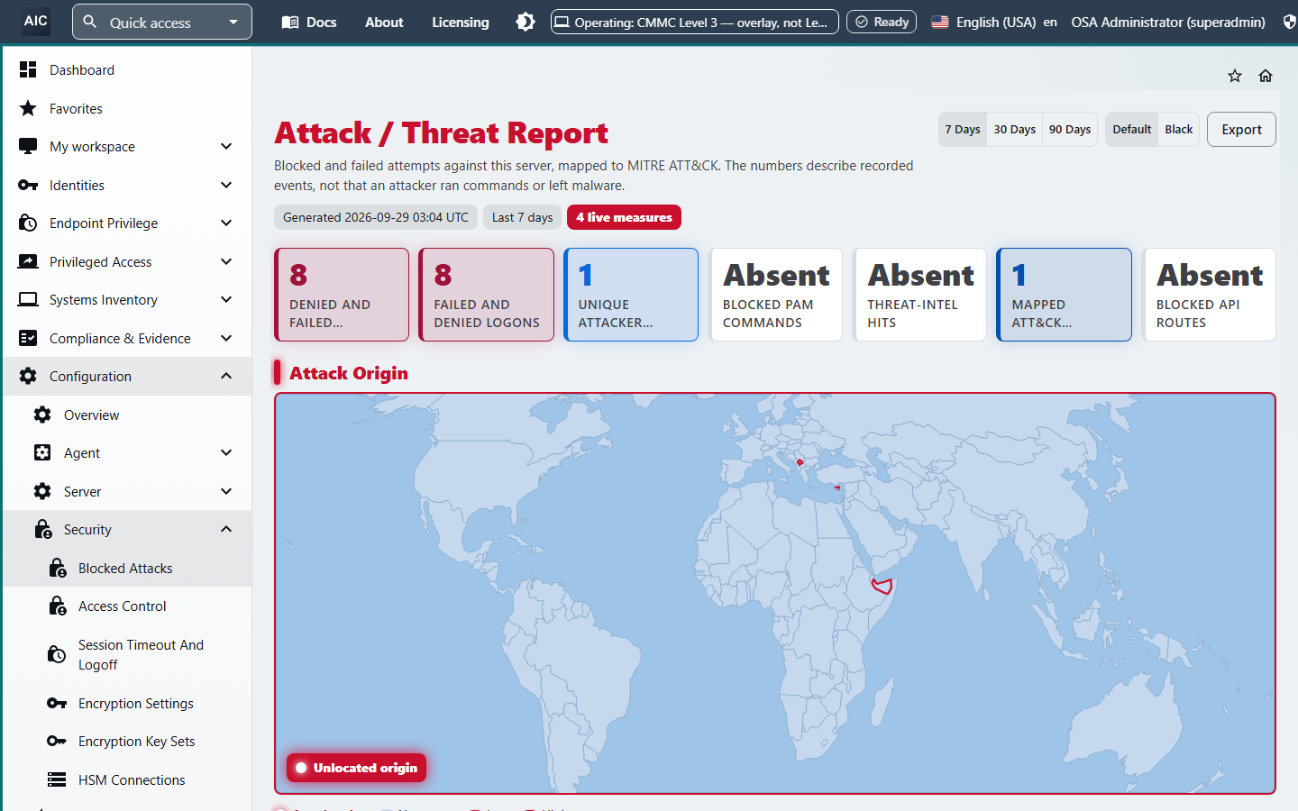1298x811 pixels.
Task: Click the Unlocated origin button
Action: click(356, 768)
